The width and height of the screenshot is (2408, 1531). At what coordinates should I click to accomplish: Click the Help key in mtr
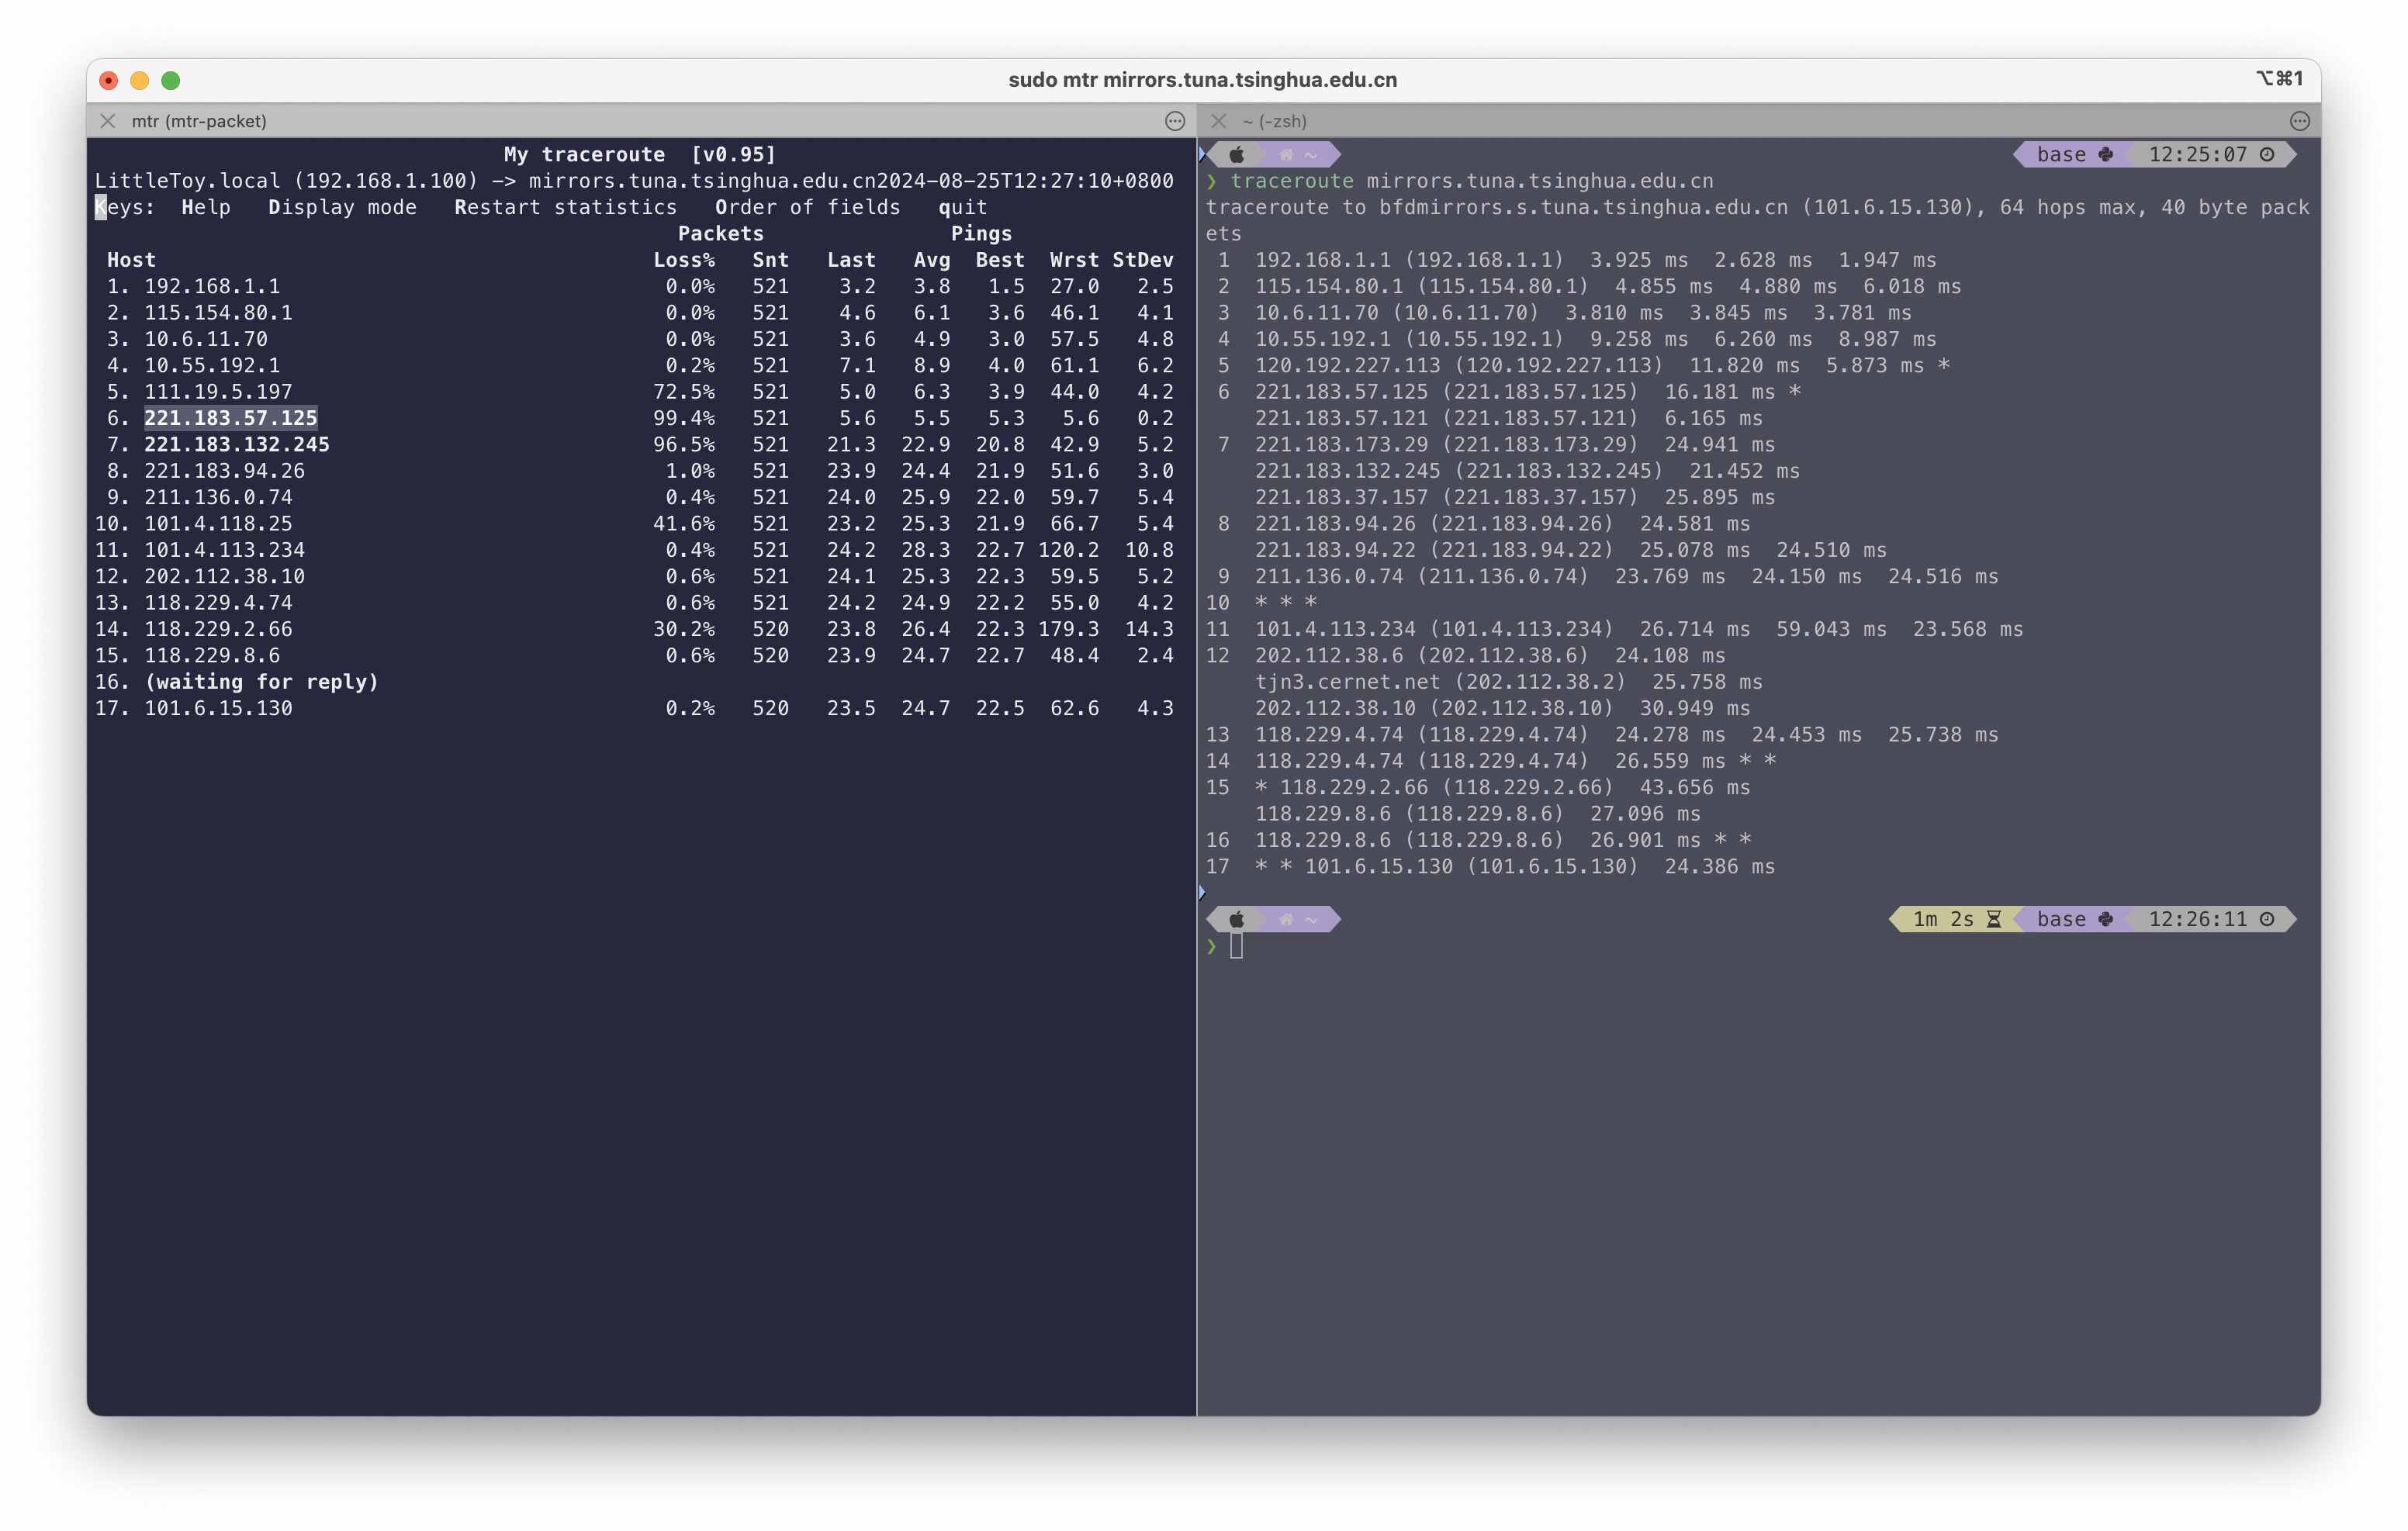pyautogui.click(x=206, y=207)
